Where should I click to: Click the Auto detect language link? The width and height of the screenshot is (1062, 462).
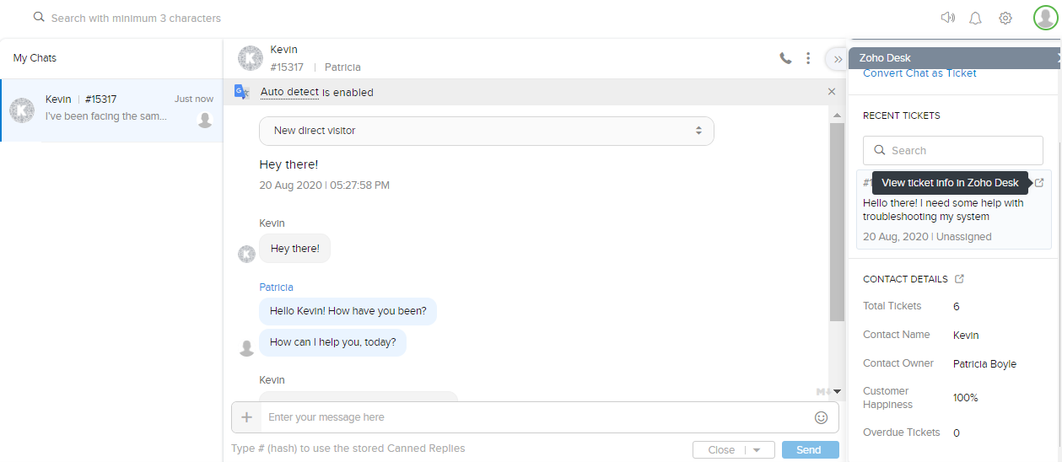point(289,92)
